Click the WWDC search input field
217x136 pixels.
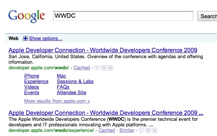click(x=123, y=16)
